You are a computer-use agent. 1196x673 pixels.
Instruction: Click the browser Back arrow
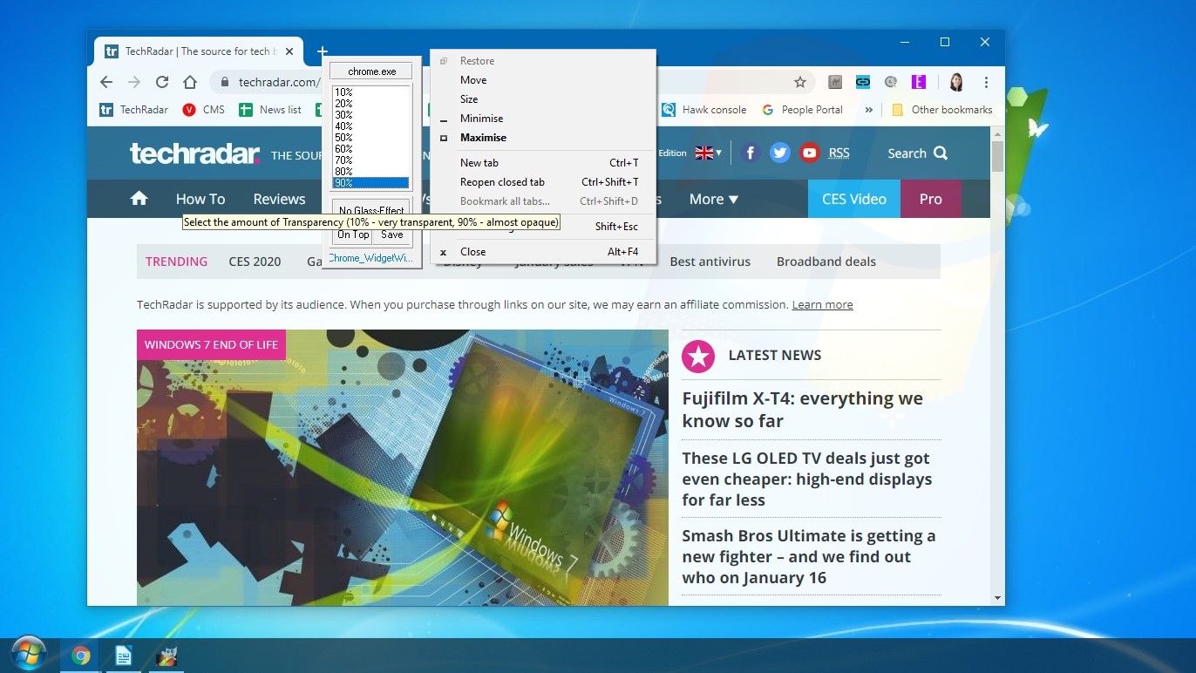(106, 82)
